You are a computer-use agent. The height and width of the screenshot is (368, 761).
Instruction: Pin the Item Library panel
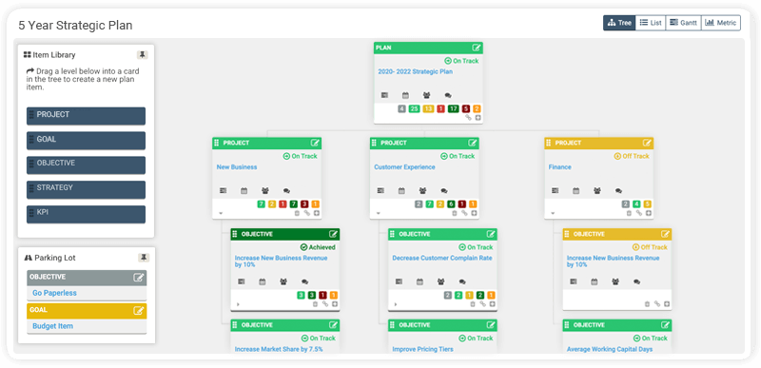142,55
